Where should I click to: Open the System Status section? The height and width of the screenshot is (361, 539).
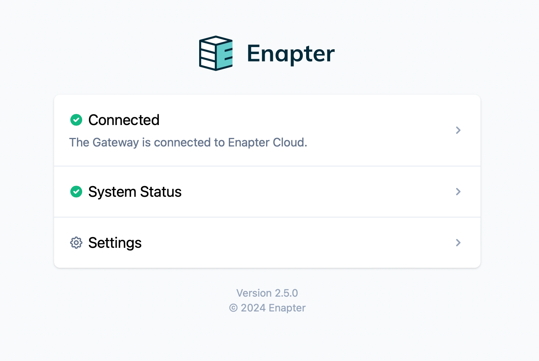click(x=267, y=192)
